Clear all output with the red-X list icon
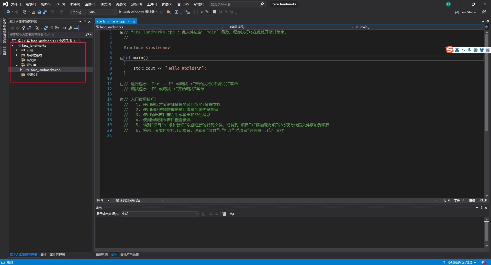Screen dimensions: 491x265 pos(224,214)
